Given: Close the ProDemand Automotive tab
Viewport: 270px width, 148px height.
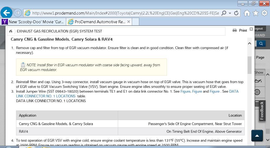Looking at the screenshot, I should pyautogui.click(x=128, y=22).
